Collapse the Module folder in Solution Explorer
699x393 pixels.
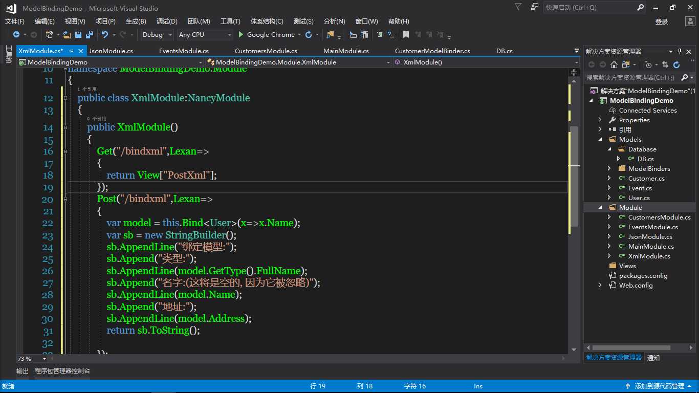600,207
